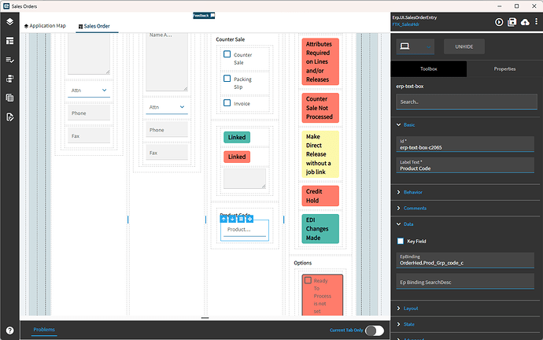This screenshot has width=543, height=340.
Task: Click the first Phone field
Action: pyautogui.click(x=89, y=113)
